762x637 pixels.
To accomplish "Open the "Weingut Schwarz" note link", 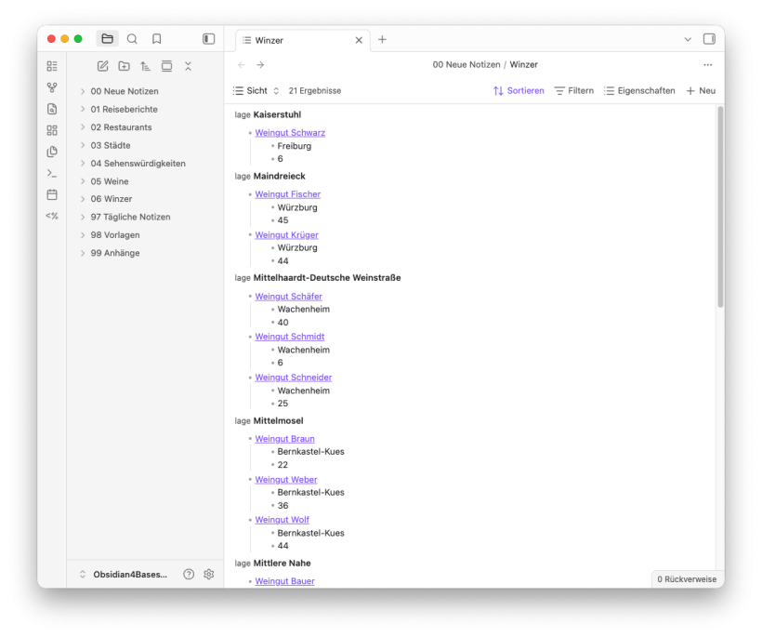I will [x=289, y=132].
